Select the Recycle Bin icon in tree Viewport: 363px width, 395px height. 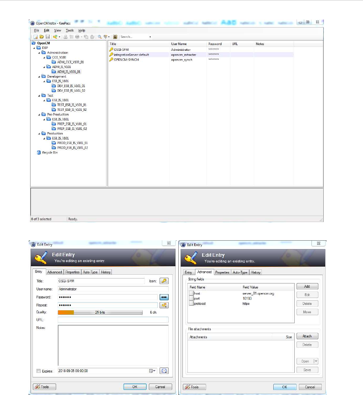pyautogui.click(x=39, y=153)
